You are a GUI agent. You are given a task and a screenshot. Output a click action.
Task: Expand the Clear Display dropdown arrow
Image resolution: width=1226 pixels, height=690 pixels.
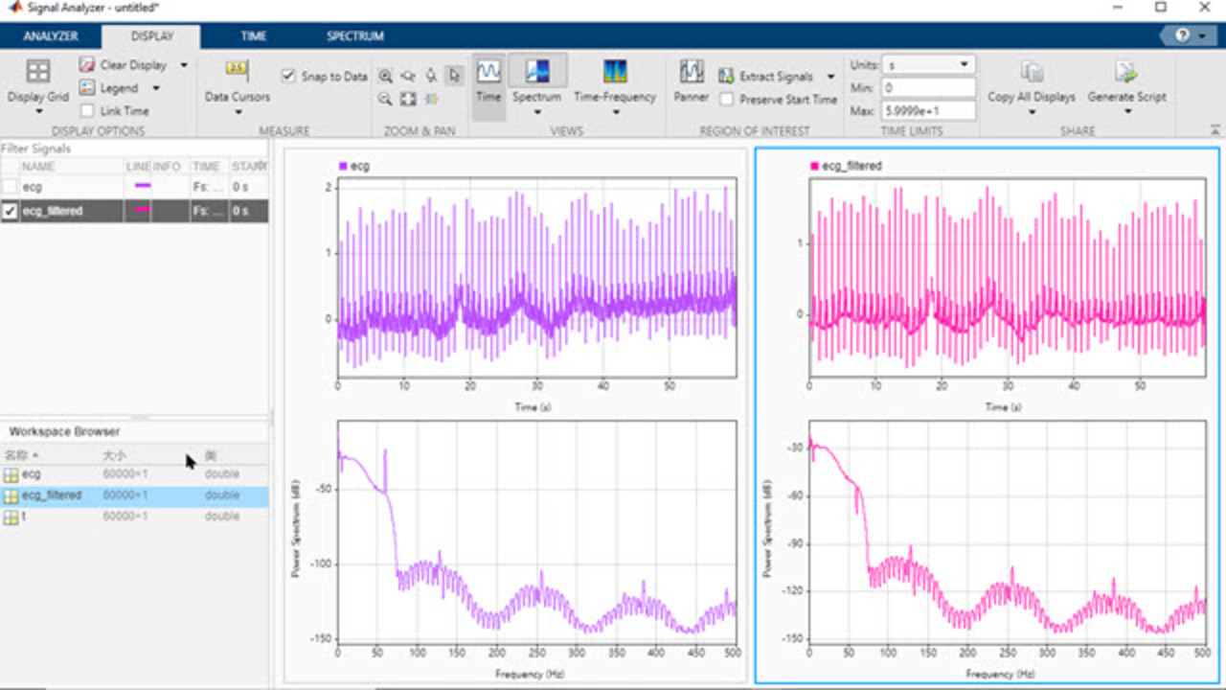pos(184,65)
